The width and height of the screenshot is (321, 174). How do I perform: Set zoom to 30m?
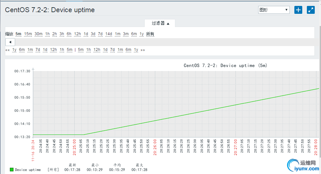tap(38, 34)
